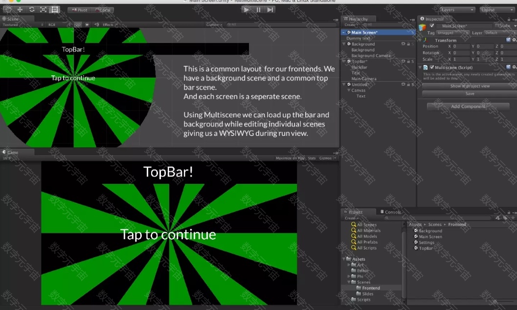
Task: Open the Textured draw mode dropdown
Action: coord(23,25)
